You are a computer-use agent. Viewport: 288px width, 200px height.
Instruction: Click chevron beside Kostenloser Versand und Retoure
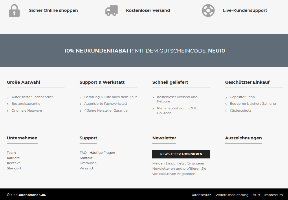tap(153, 98)
